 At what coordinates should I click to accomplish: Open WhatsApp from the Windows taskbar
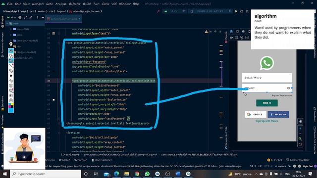tap(147, 174)
